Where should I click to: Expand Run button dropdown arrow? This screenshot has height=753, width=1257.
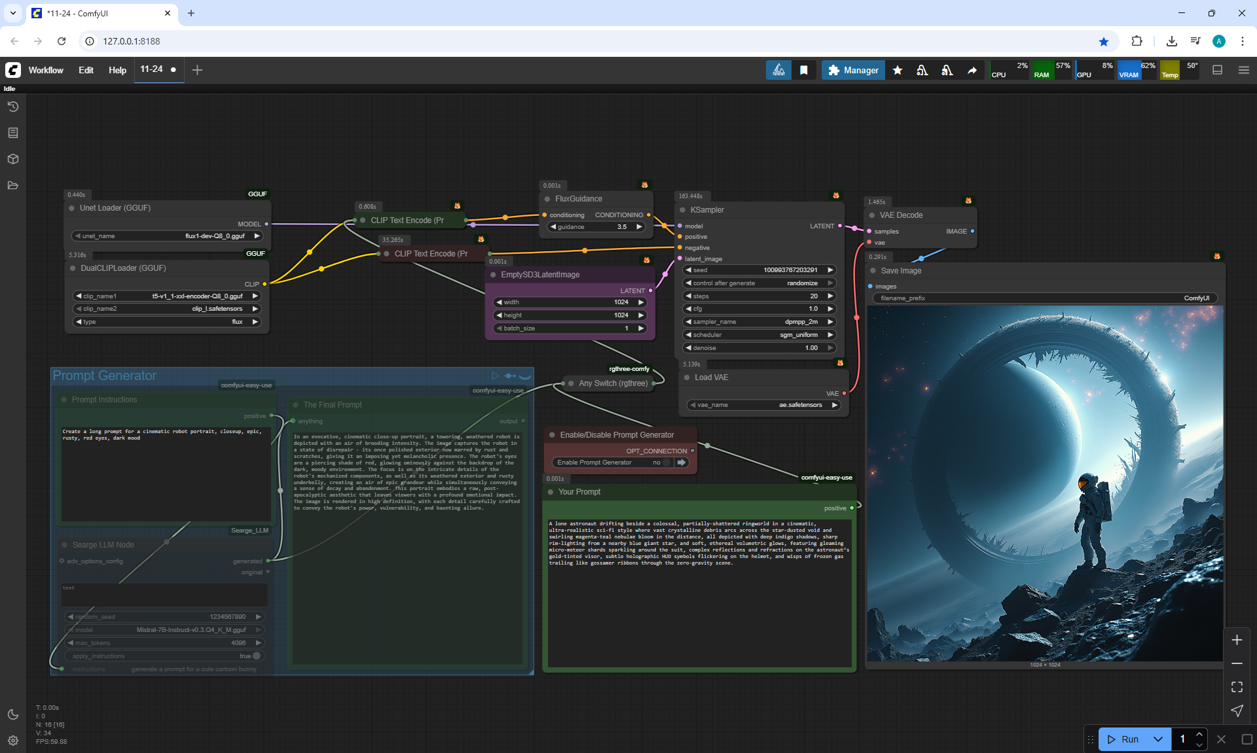pyautogui.click(x=1157, y=739)
